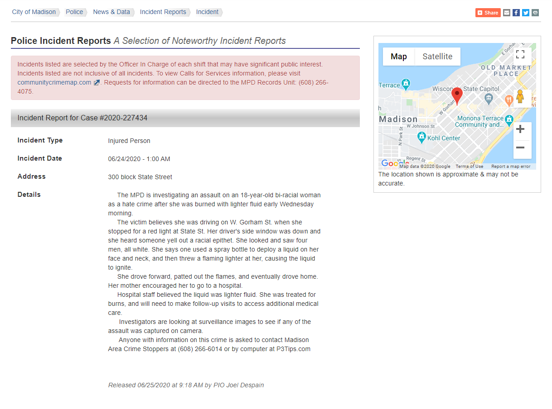This screenshot has height=409, width=552.
Task: Click the Monona Terrace map pin icon
Action: pyautogui.click(x=509, y=119)
